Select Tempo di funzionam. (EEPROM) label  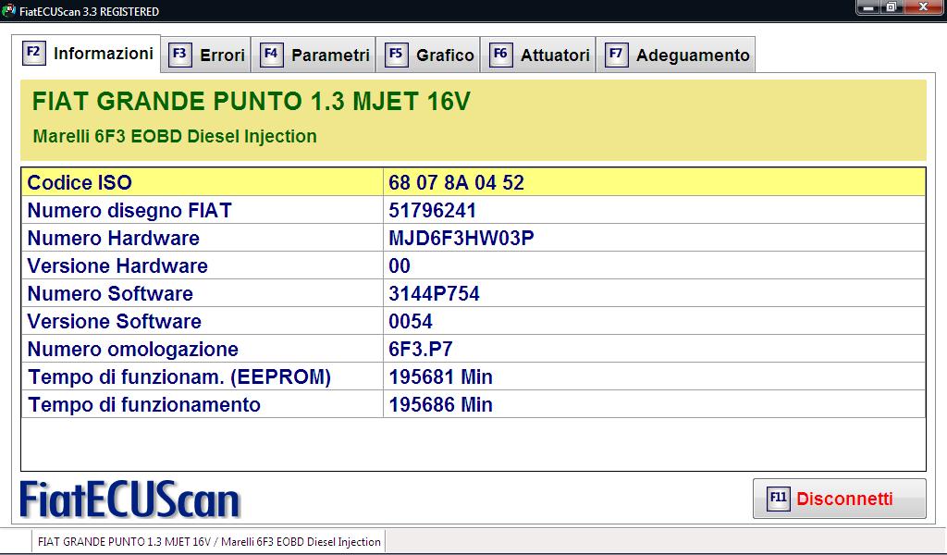tap(179, 376)
